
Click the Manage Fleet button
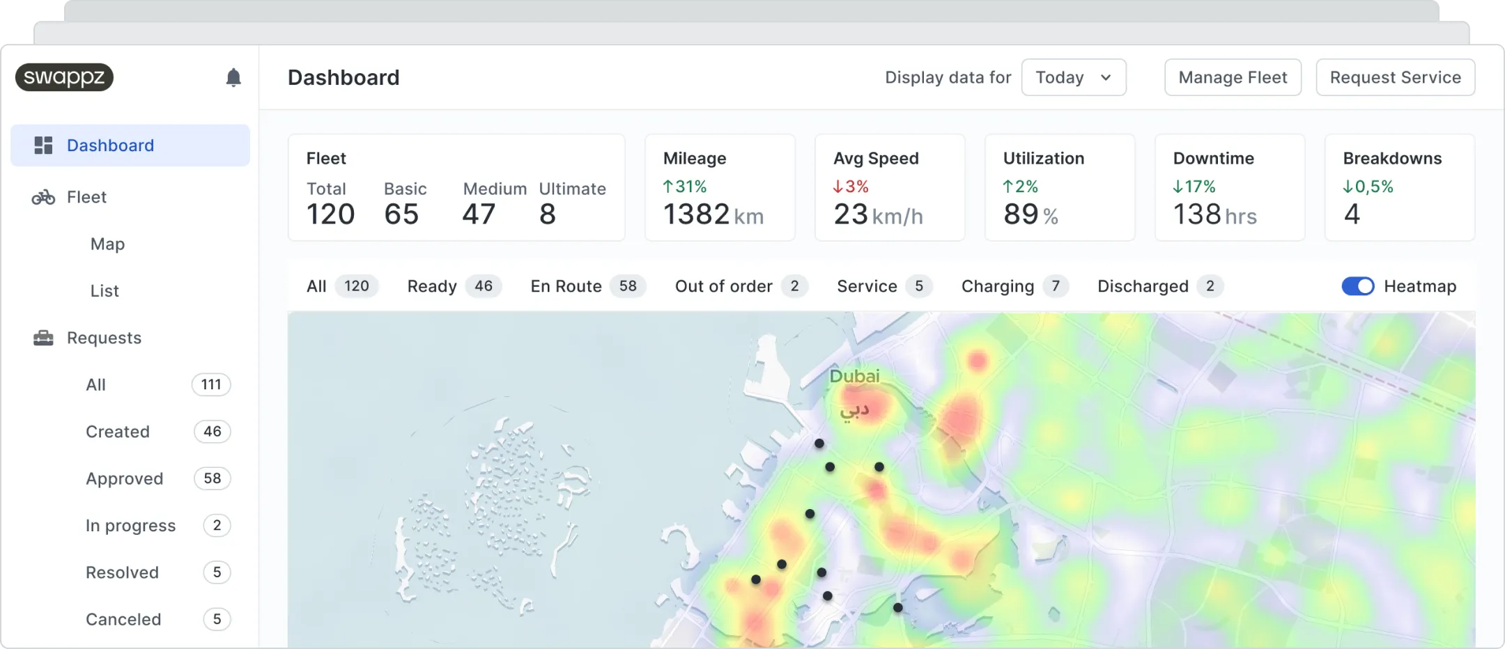tap(1233, 77)
